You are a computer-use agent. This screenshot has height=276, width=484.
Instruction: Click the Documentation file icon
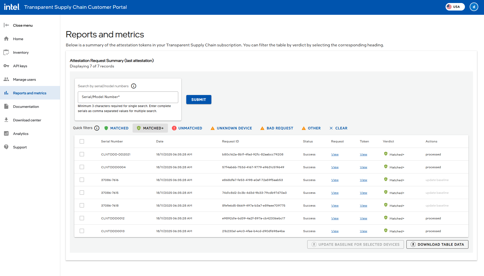[x=6, y=106]
